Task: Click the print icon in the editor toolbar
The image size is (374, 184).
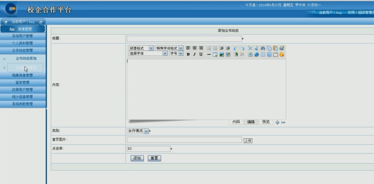Action: tap(282, 48)
